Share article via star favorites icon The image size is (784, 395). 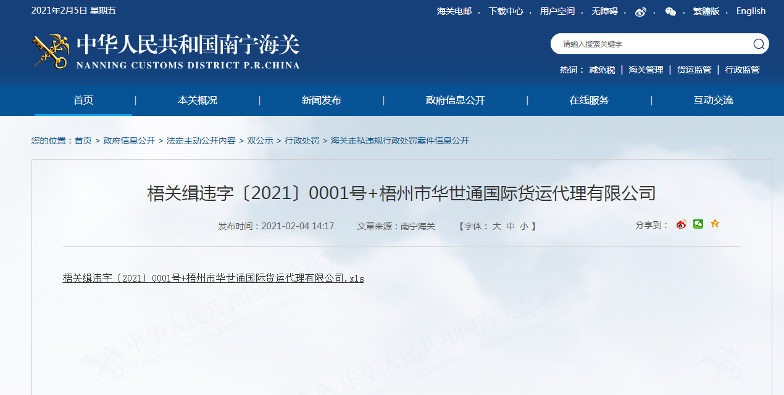click(715, 224)
